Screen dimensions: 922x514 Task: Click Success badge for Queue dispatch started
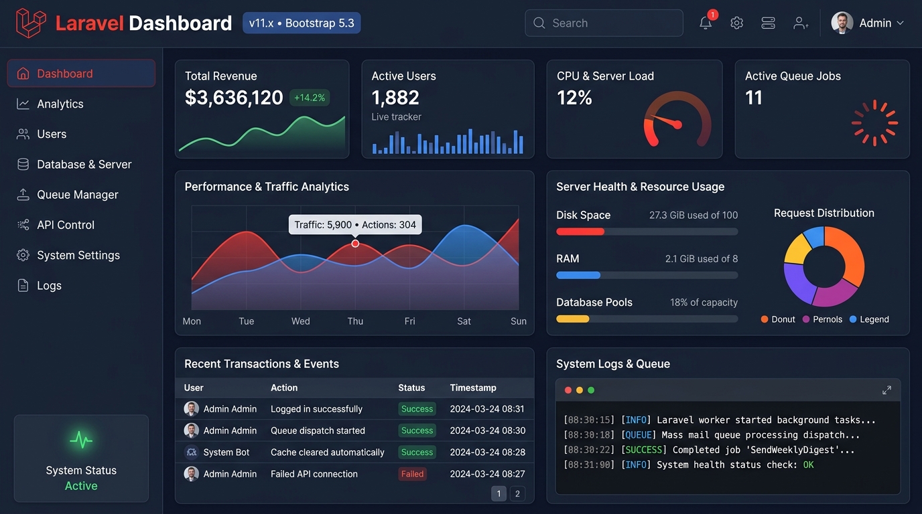417,430
